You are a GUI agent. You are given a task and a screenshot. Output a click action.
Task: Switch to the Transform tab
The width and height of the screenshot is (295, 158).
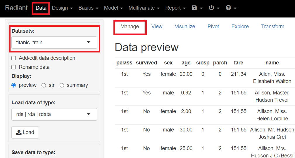coord(272,27)
